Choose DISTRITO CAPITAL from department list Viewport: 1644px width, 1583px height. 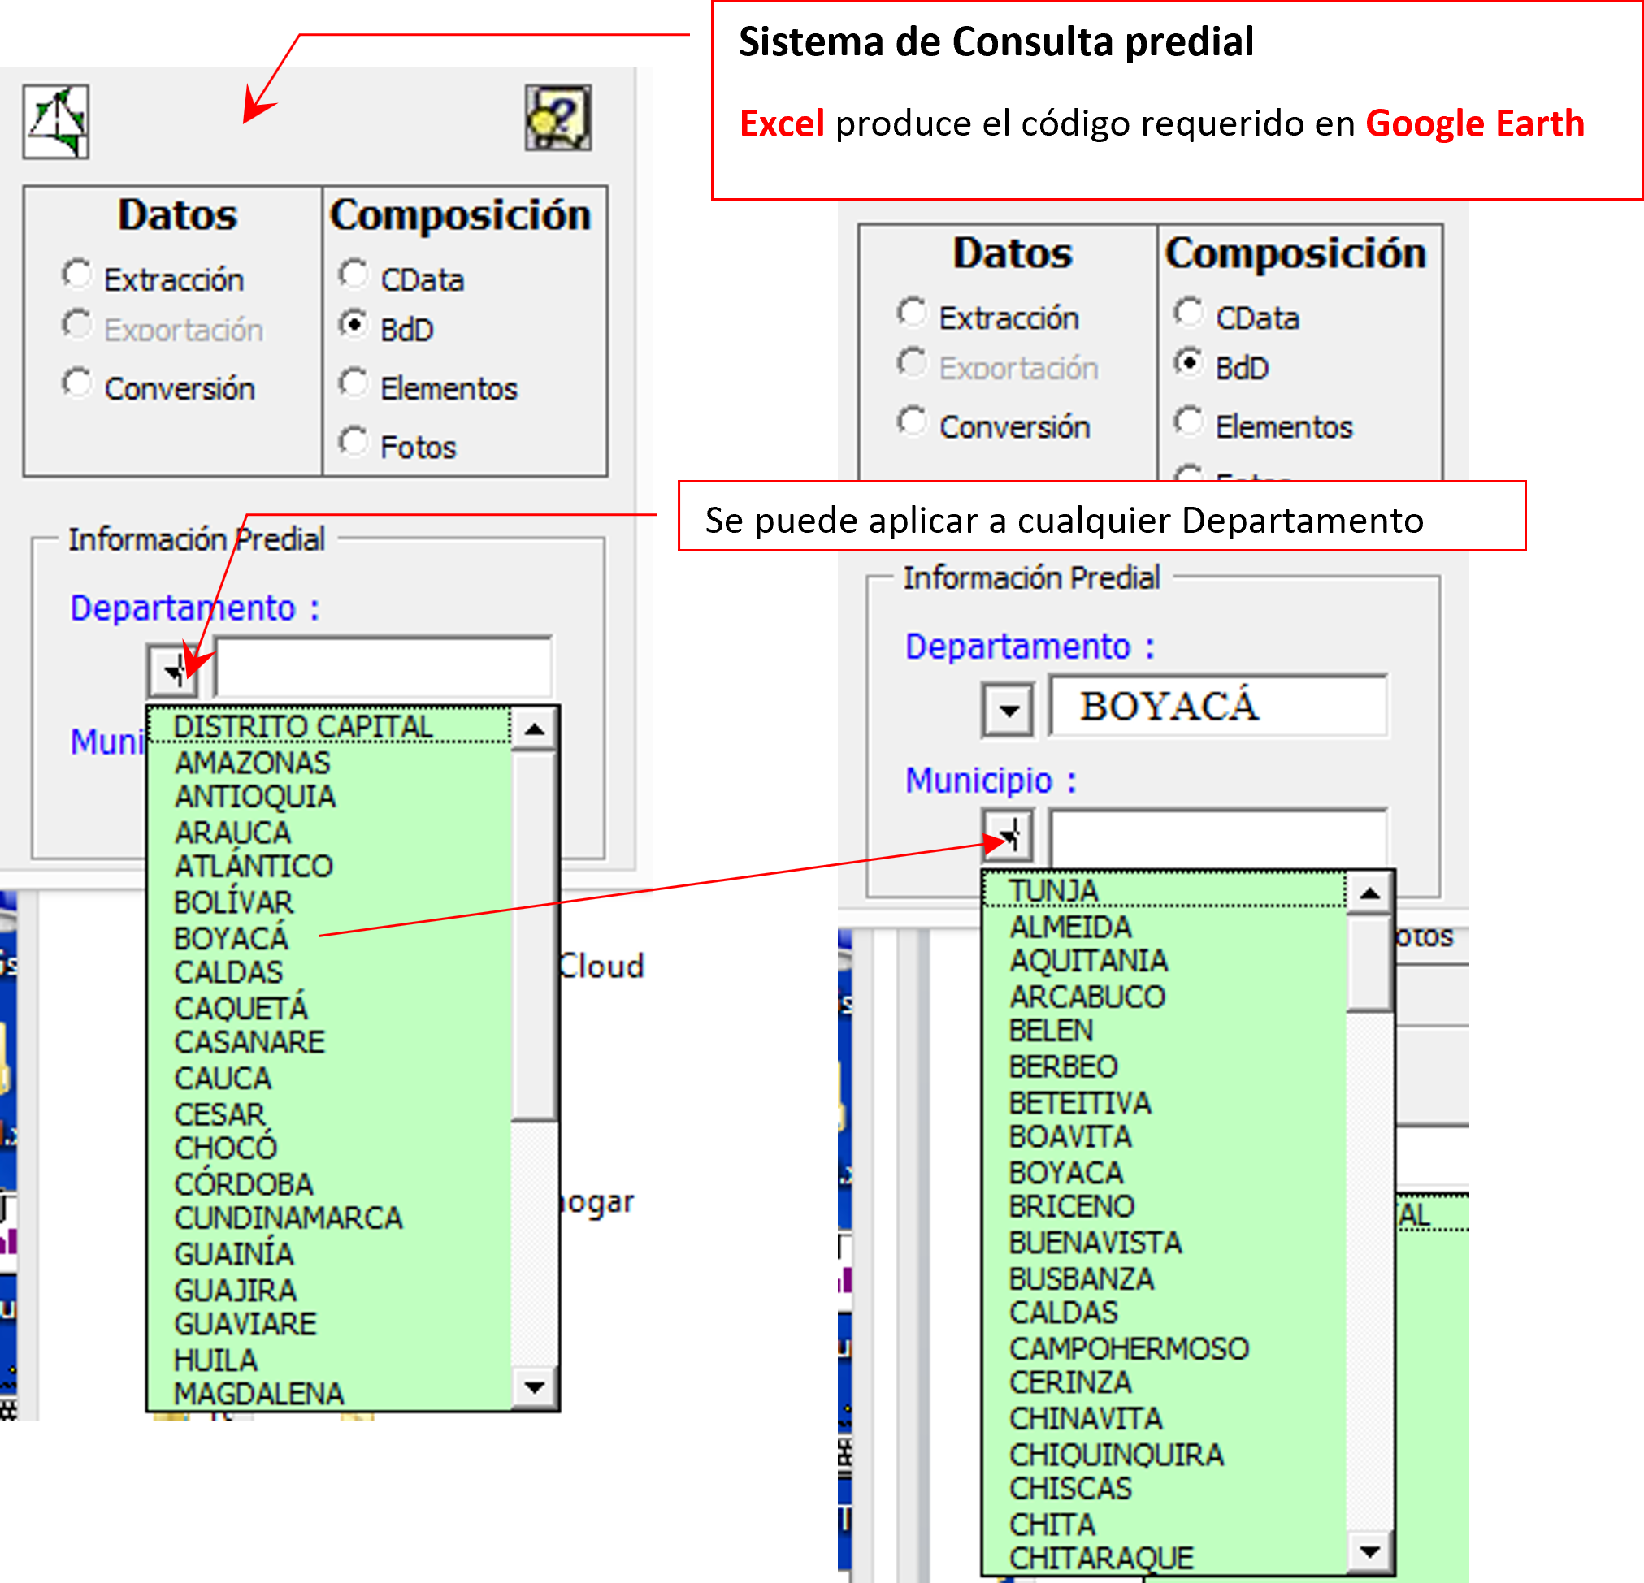point(330,726)
